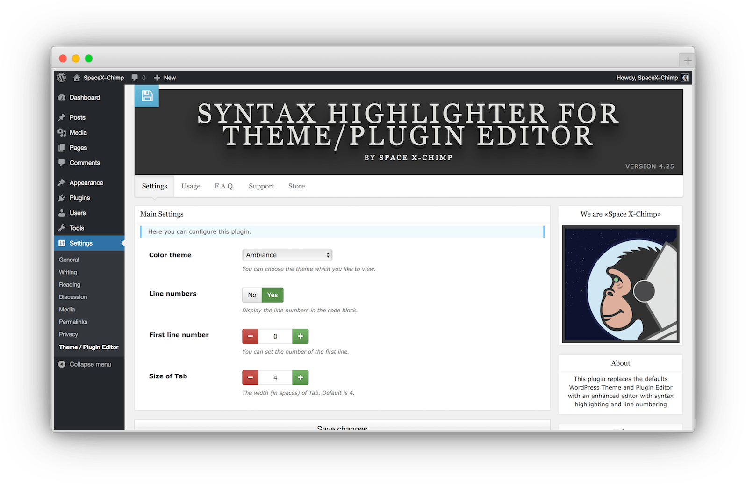
Task: Go to General settings submenu
Action: tap(69, 260)
